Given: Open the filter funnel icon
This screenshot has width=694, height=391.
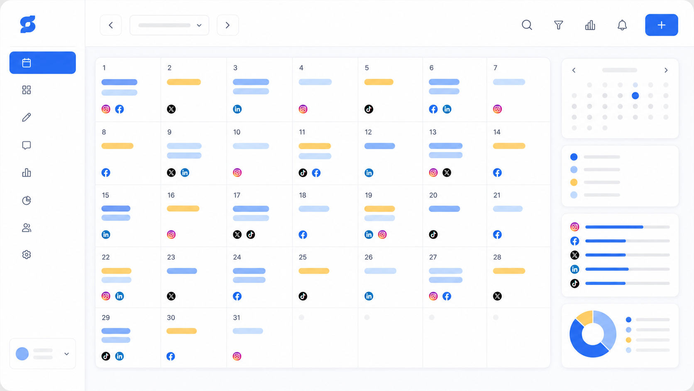Looking at the screenshot, I should [558, 25].
